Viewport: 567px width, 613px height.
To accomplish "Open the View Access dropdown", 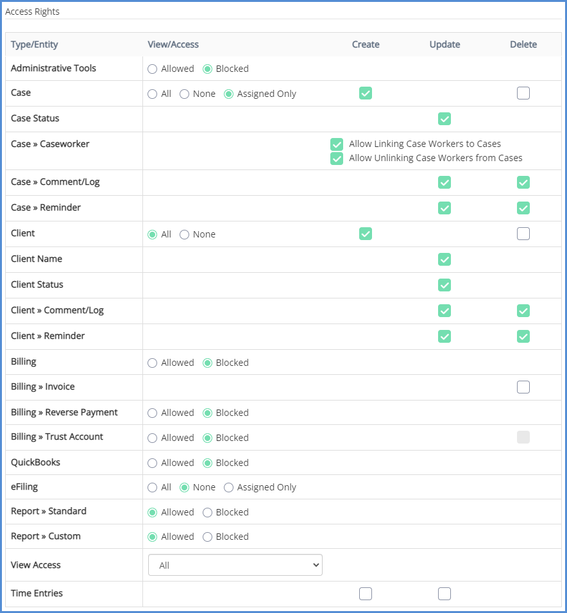I will tap(235, 566).
